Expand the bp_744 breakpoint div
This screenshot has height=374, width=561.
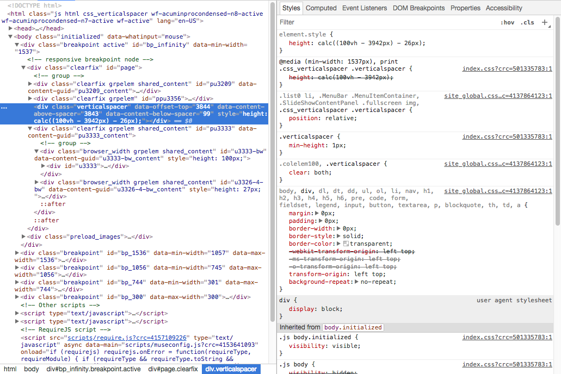17,282
